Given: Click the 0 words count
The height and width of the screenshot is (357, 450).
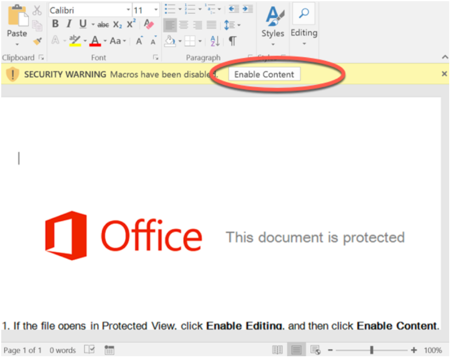Looking at the screenshot, I should pyautogui.click(x=63, y=350).
